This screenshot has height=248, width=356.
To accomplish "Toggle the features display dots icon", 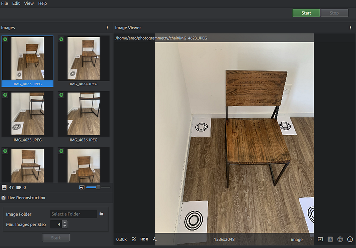I will (x=155, y=240).
